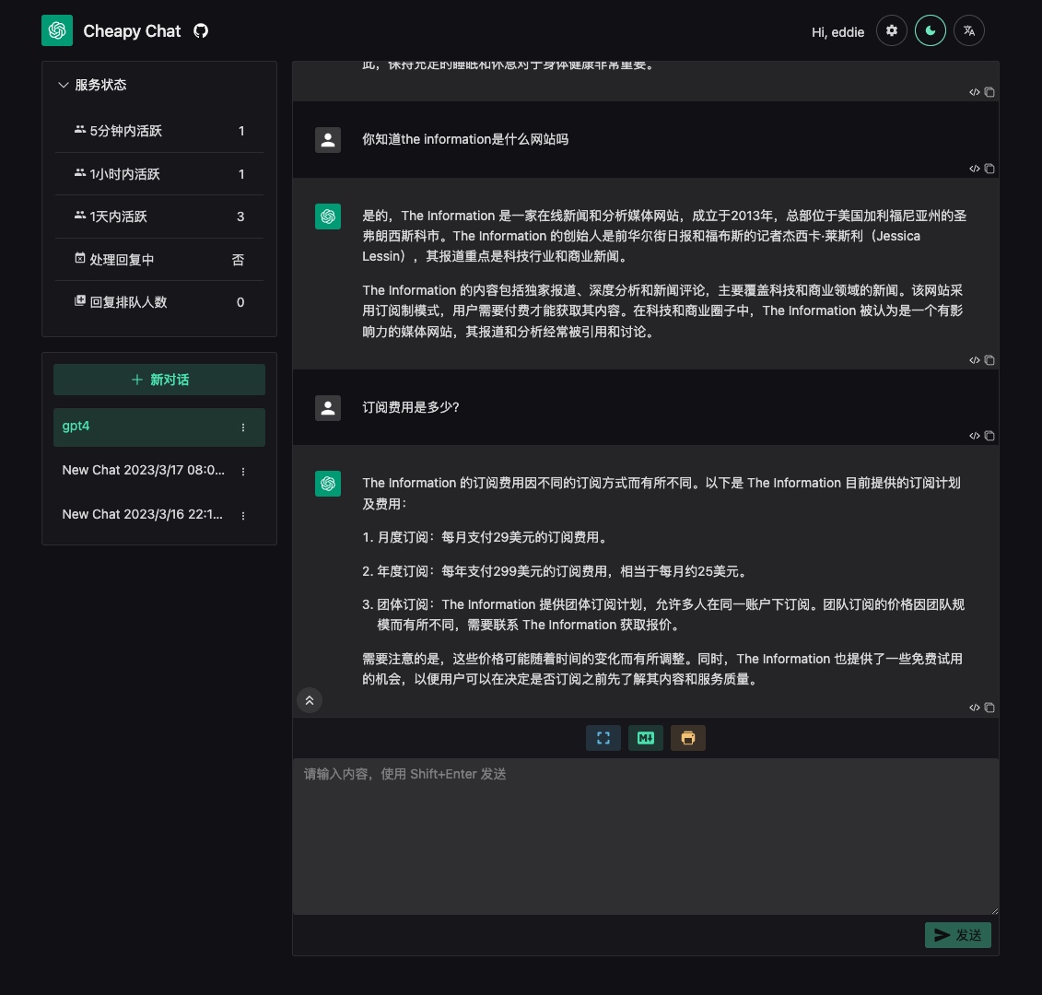Open options for New Chat 2023/3/17
Image resolution: width=1042 pixels, height=995 pixels.
(243, 472)
